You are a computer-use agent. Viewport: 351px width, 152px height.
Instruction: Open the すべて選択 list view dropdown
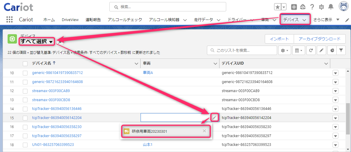tap(51, 42)
